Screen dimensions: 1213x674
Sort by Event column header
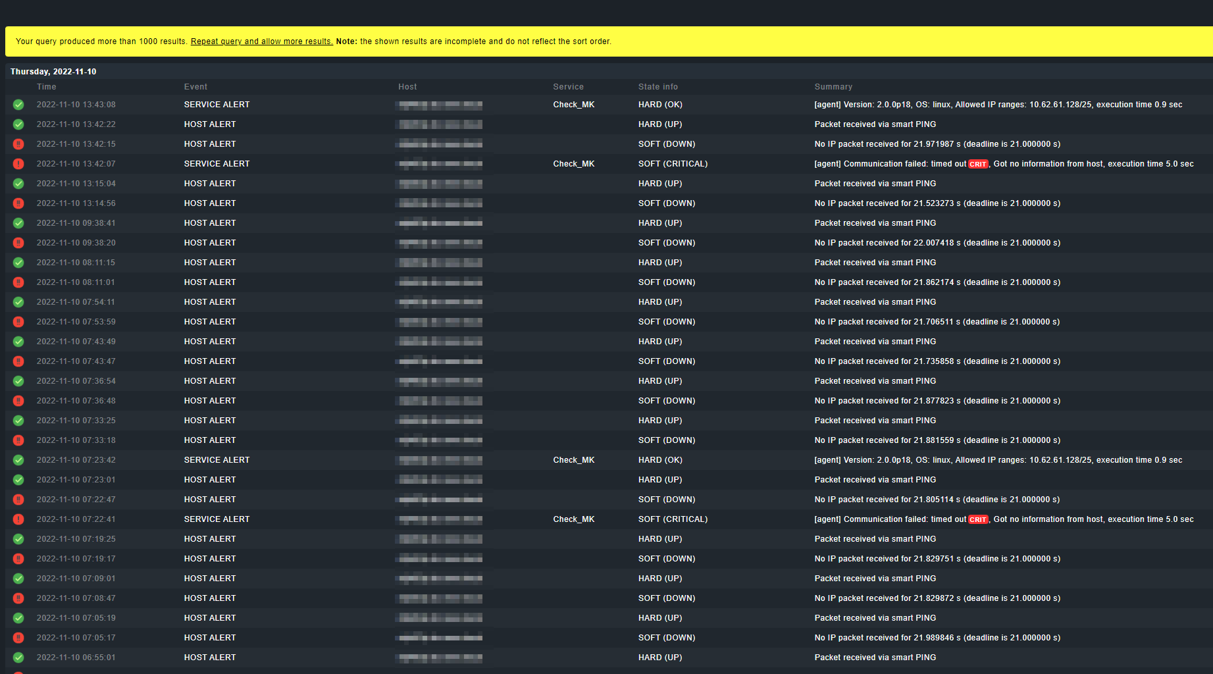point(195,87)
